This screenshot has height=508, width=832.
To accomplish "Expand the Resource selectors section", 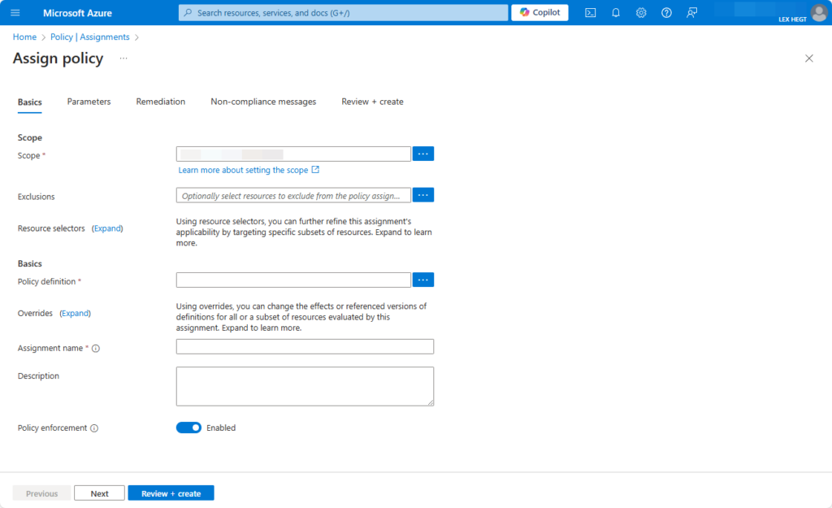I will tap(106, 228).
